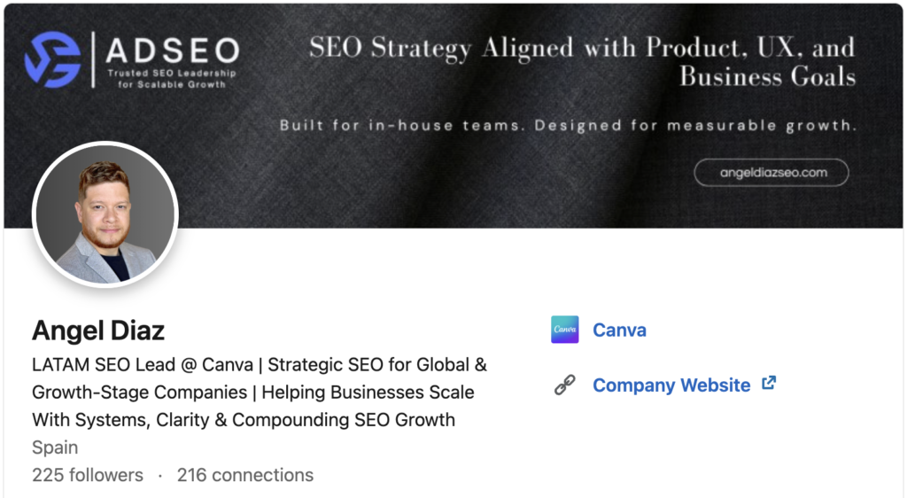The height and width of the screenshot is (498, 907).
Task: Click the name Angel Diaz
Action: tap(98, 331)
